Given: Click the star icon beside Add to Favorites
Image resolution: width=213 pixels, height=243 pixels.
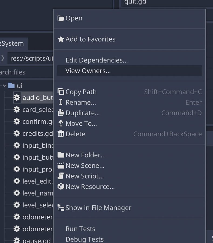Looking at the screenshot, I should [61, 39].
